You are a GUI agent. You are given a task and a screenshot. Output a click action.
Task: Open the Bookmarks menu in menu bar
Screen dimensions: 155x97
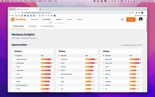(33, 1)
